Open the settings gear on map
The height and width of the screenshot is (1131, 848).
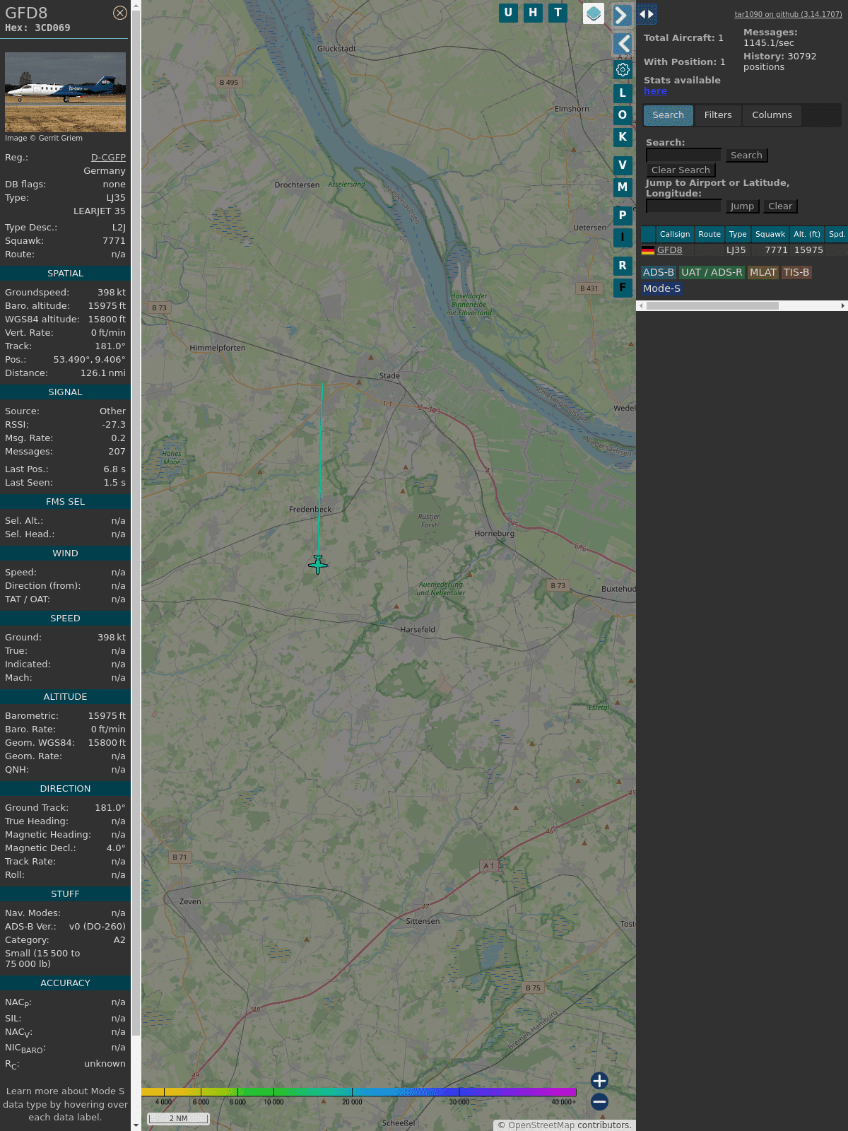(623, 69)
